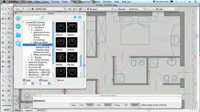Expand the 3 - People node
The image size is (200, 112).
click(x=29, y=57)
